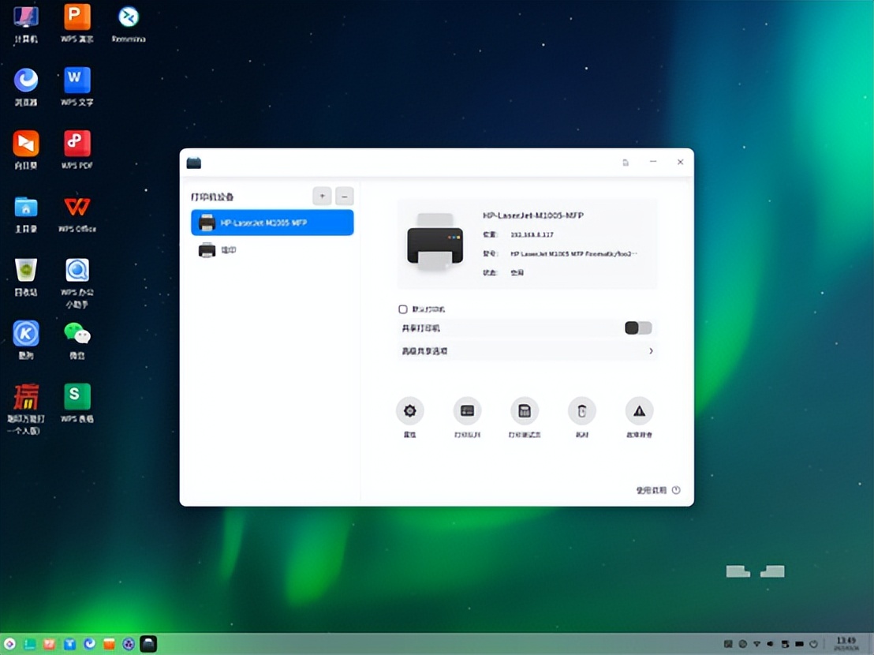Screen dimensions: 874x655
Task: Open the usage instructions help link
Action: 654,489
